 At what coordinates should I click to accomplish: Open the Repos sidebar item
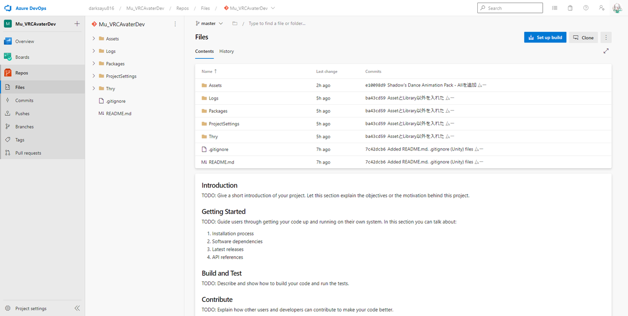[x=42, y=73]
